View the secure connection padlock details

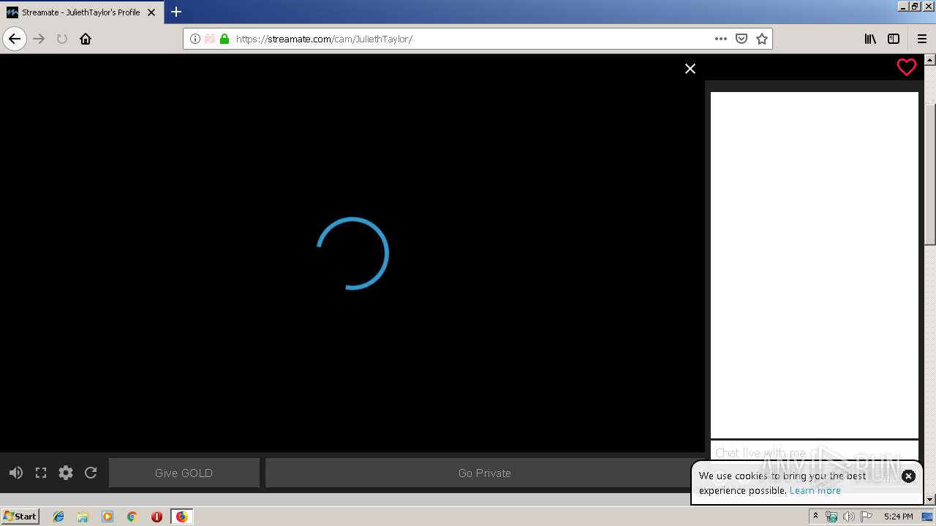(224, 39)
